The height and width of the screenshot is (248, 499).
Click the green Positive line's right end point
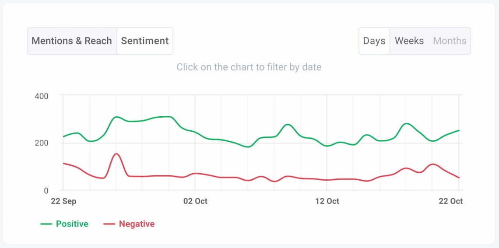coord(459,130)
